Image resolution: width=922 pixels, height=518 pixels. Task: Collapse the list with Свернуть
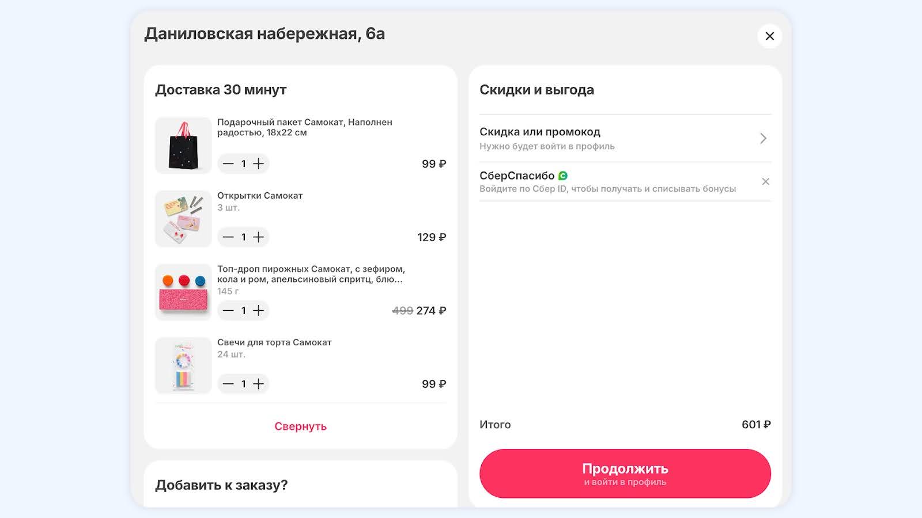[x=300, y=426]
